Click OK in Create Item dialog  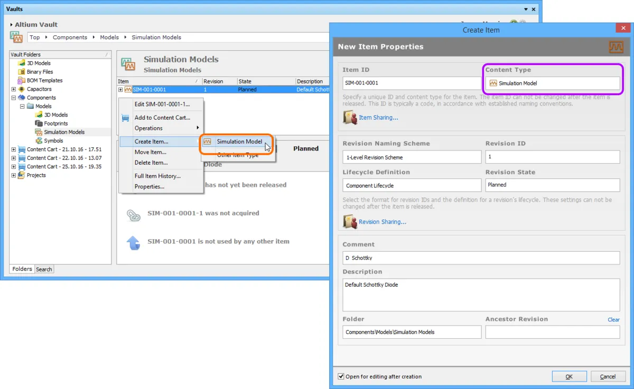coord(569,376)
